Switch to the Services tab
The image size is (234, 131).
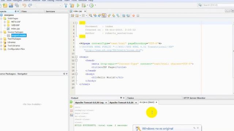50,11
